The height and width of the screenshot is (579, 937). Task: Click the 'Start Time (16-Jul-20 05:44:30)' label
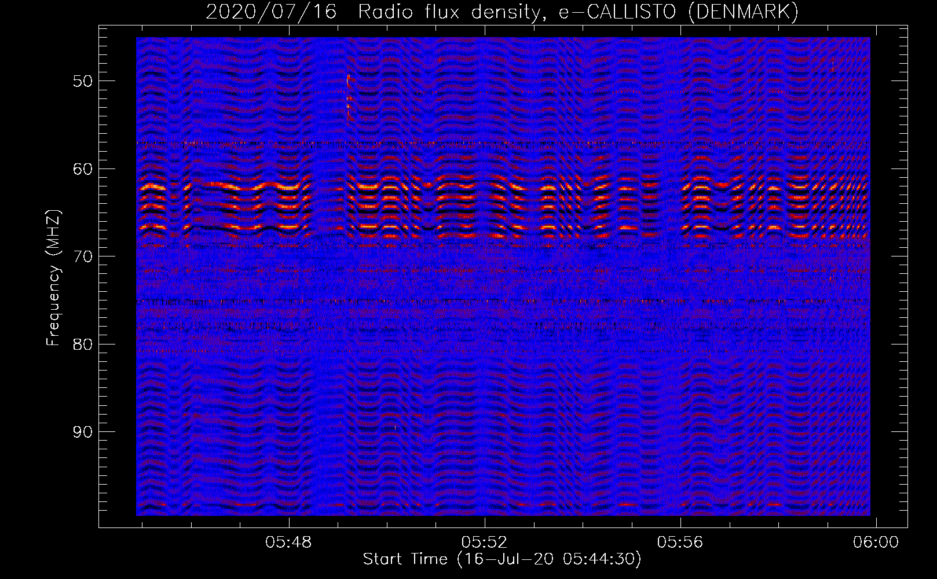point(502,559)
